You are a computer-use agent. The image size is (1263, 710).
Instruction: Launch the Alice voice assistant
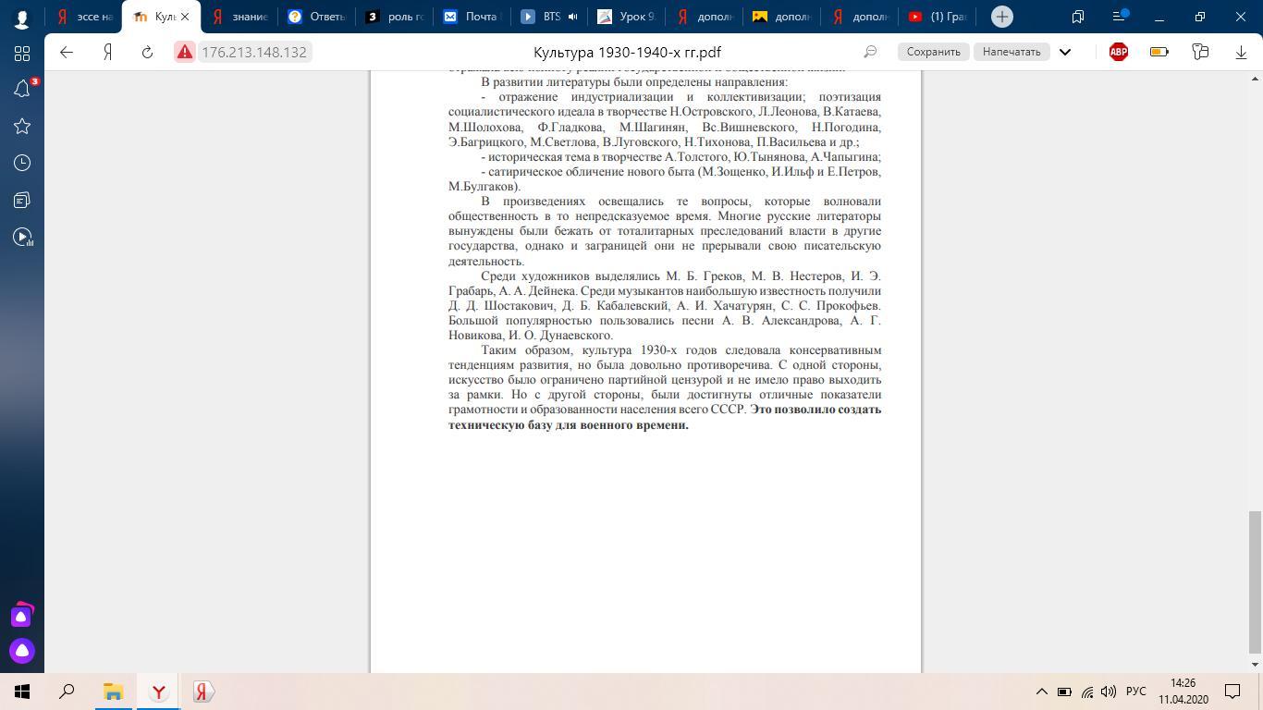point(22,651)
